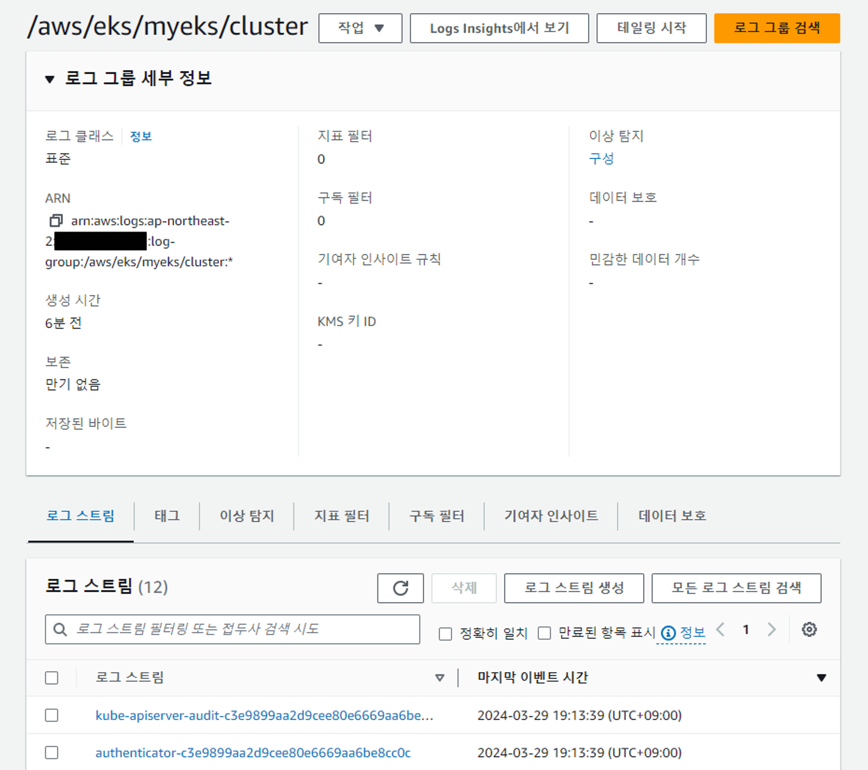Image resolution: width=868 pixels, height=770 pixels.
Task: Go to previous page of log streams
Action: coord(721,629)
